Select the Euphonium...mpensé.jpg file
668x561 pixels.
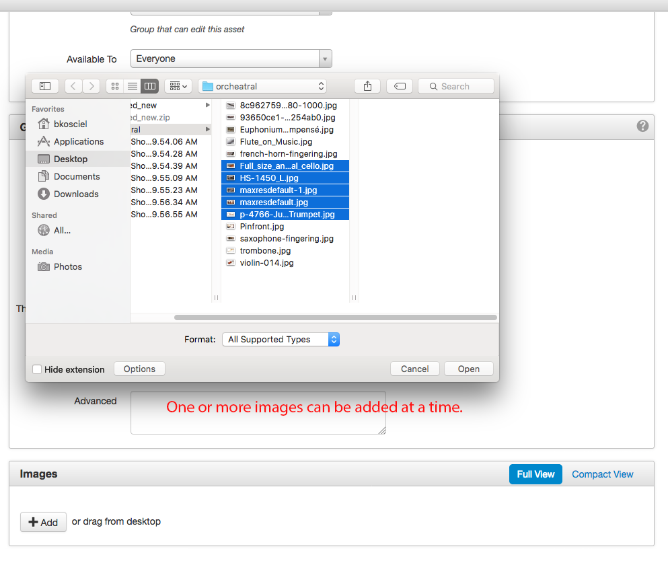[285, 130]
